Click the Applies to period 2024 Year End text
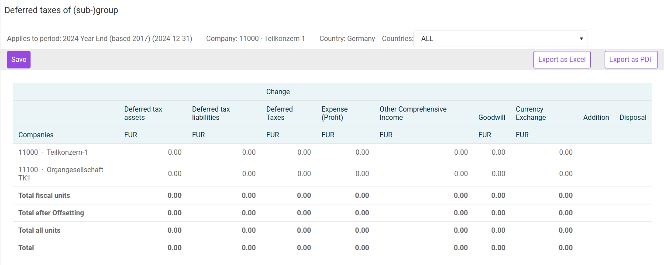Viewport: 664px width, 265px height. [100, 39]
